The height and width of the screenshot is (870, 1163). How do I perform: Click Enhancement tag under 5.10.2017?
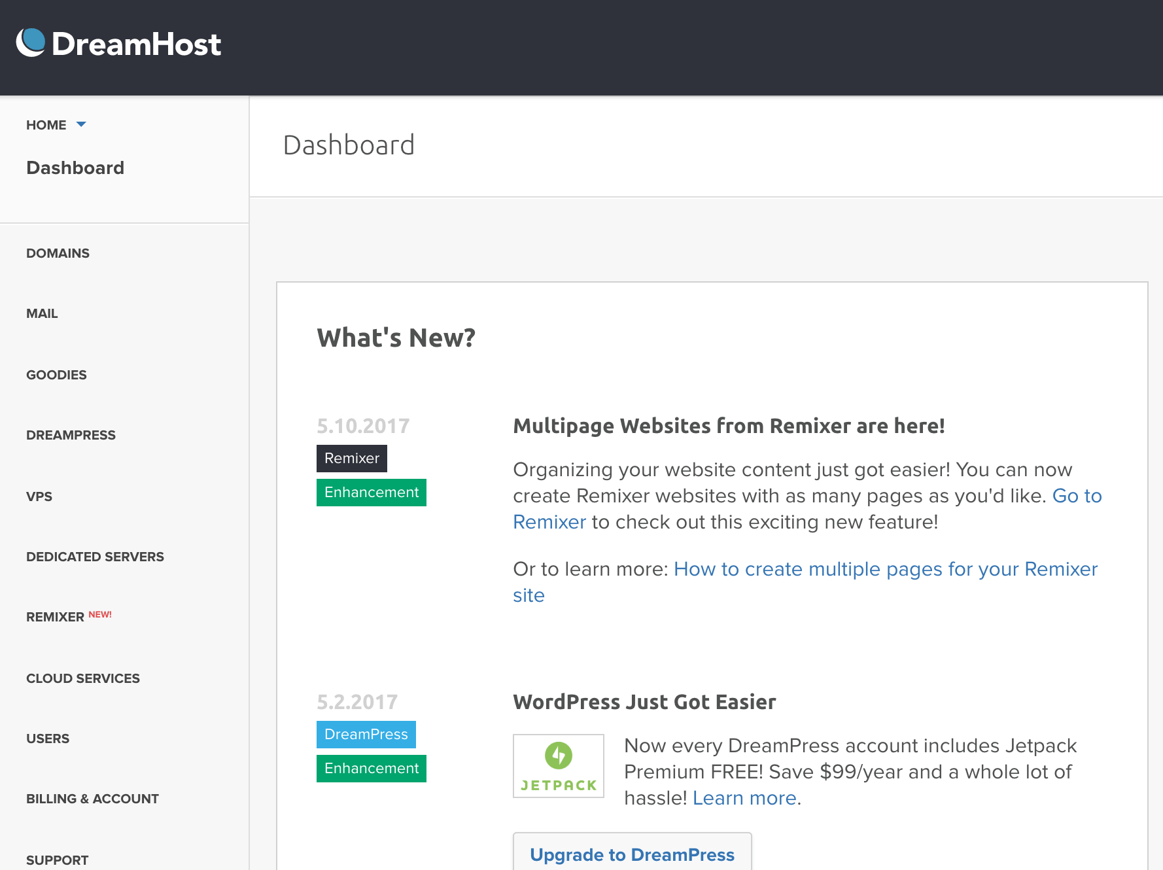click(372, 492)
